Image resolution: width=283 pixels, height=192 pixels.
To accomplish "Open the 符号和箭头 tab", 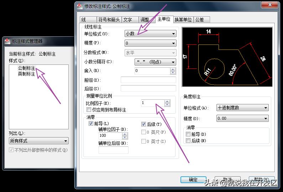I will pos(109,20).
